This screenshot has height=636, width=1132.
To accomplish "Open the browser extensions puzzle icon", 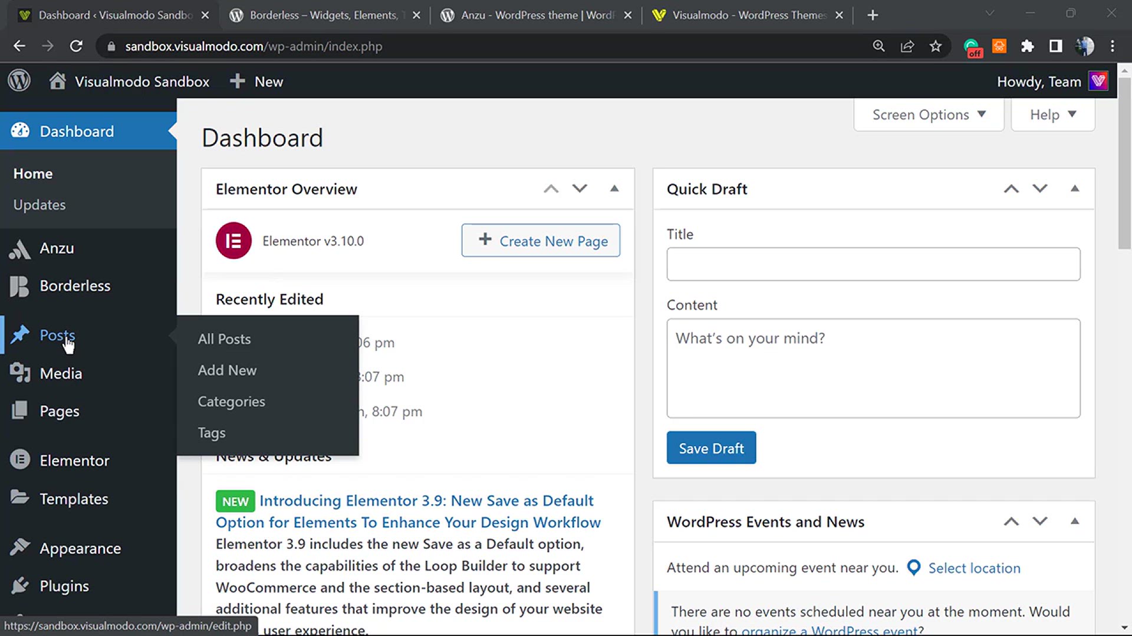I will click(1027, 46).
